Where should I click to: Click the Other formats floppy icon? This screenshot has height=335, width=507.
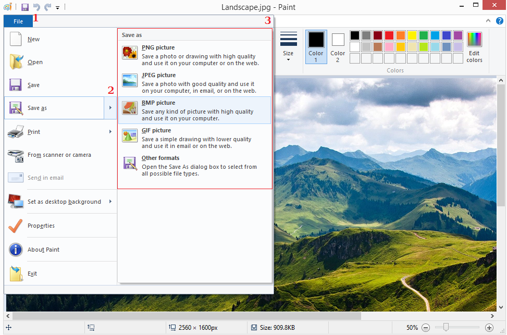130,163
